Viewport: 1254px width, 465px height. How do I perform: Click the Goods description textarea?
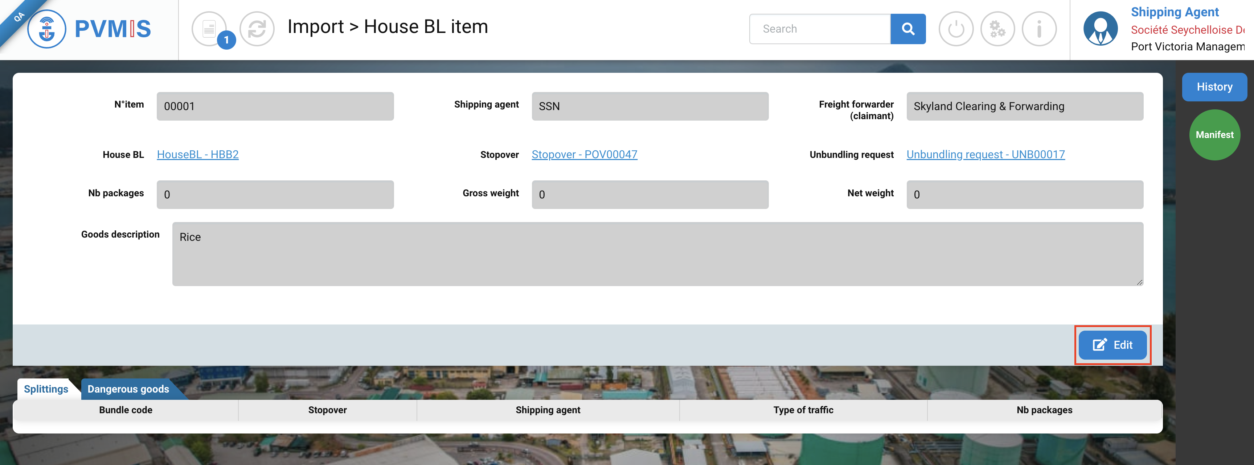[657, 254]
